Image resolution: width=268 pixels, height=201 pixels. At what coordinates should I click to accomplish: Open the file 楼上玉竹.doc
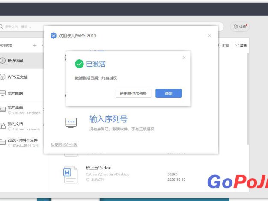pos(98,168)
